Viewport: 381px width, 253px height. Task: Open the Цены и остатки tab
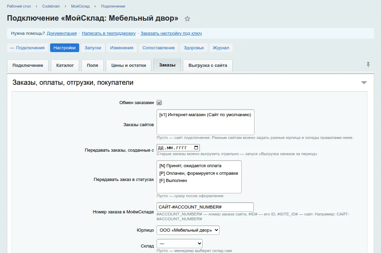coord(129,65)
